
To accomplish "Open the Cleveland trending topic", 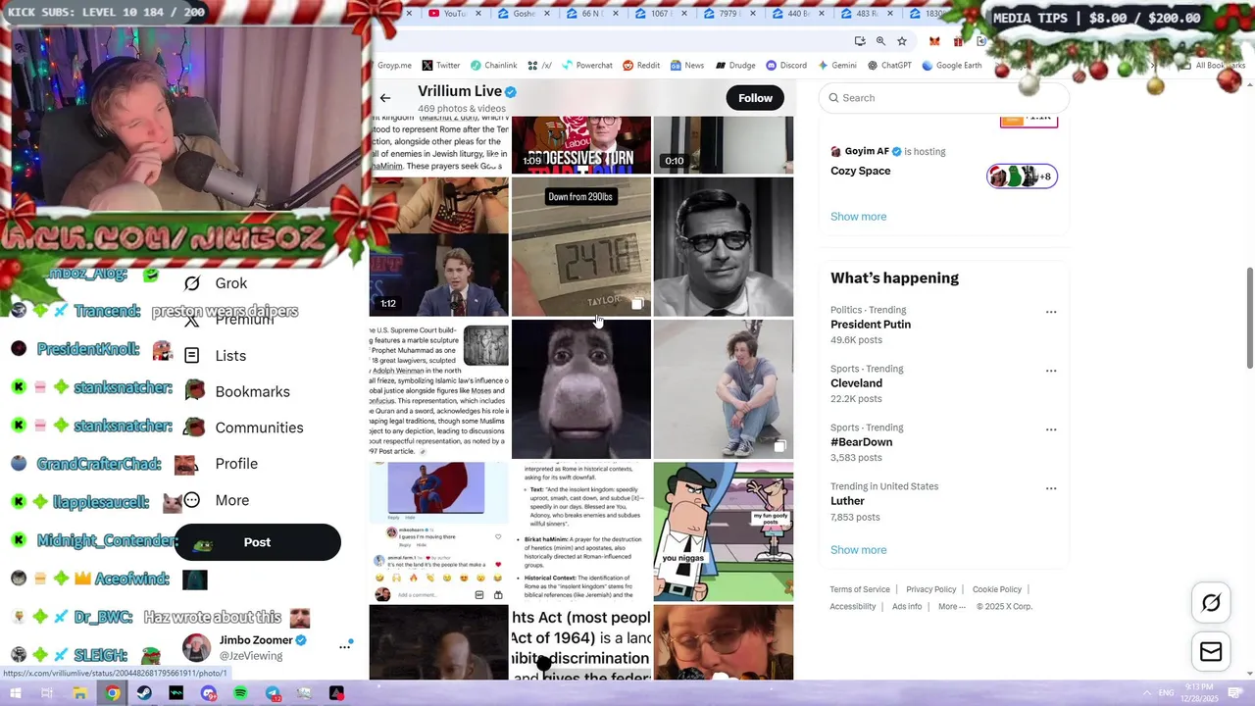I will tap(856, 383).
